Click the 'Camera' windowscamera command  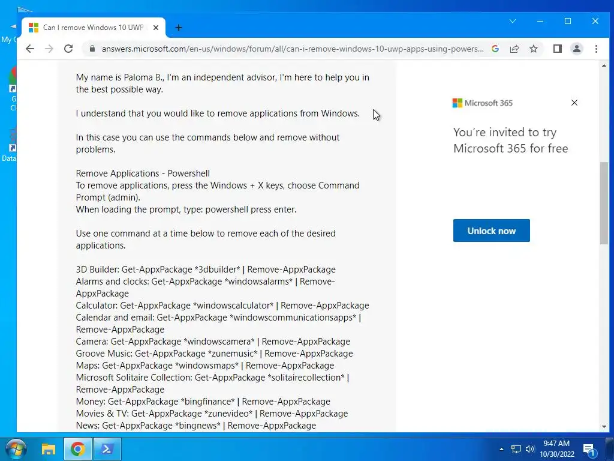tap(213, 342)
